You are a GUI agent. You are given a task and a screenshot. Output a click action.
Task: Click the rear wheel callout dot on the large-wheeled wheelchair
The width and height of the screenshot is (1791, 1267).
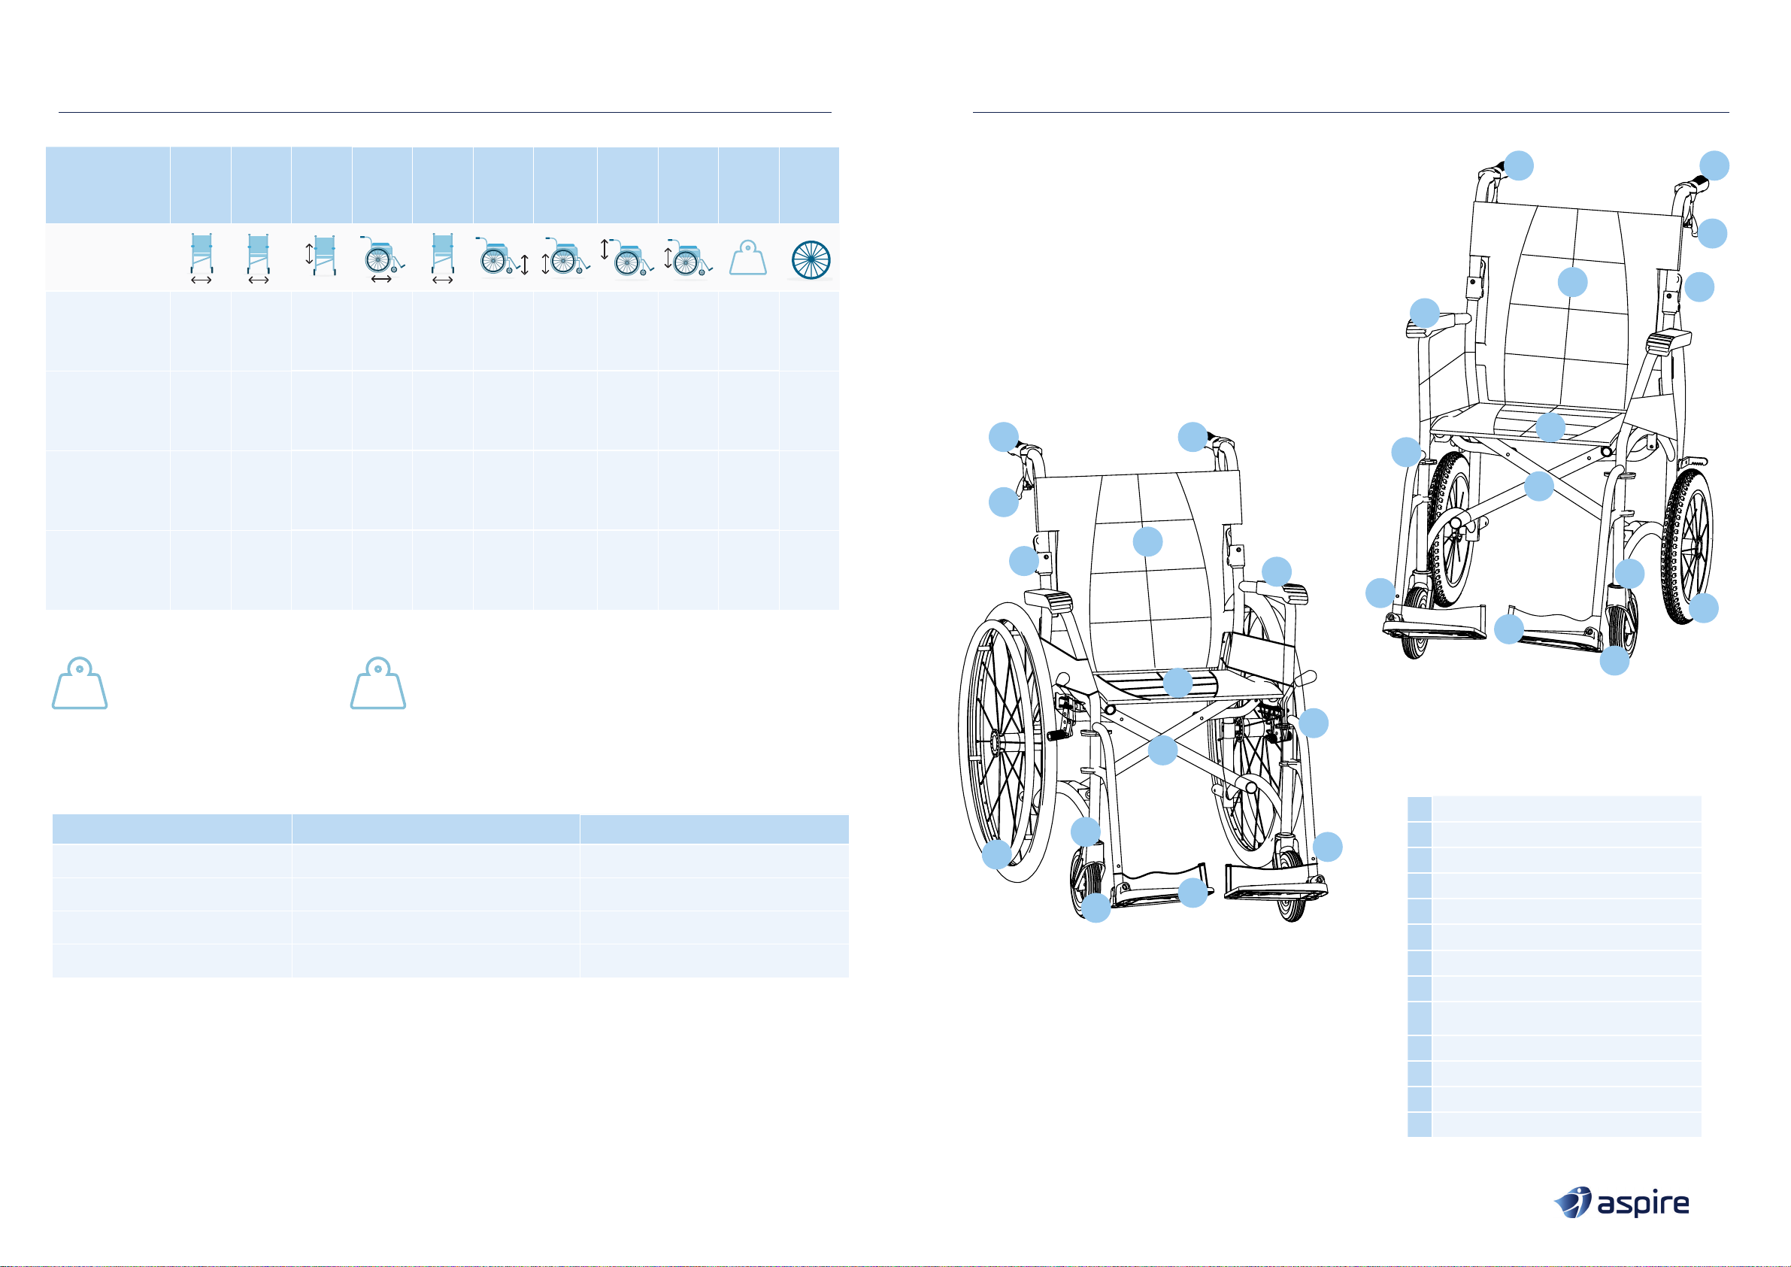(x=996, y=854)
